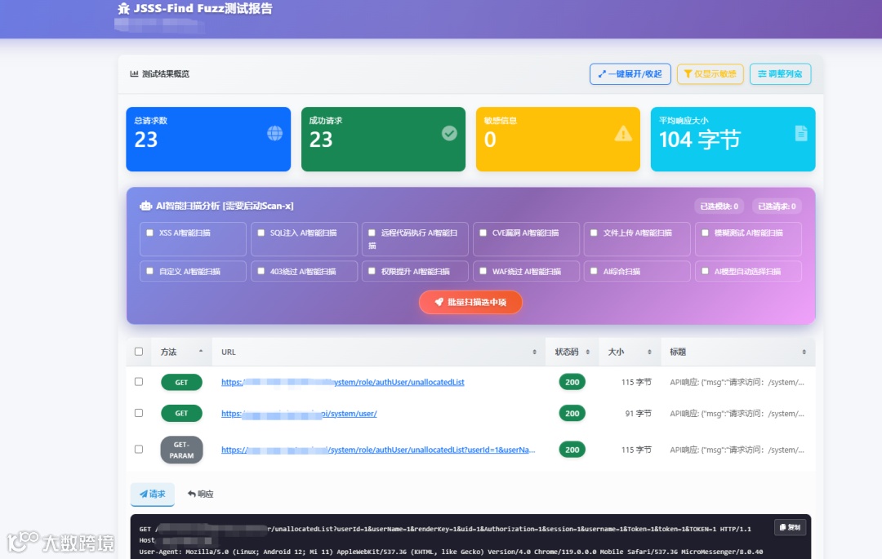The width and height of the screenshot is (882, 559).
Task: Click 敏感信息 count card
Action: (558, 139)
